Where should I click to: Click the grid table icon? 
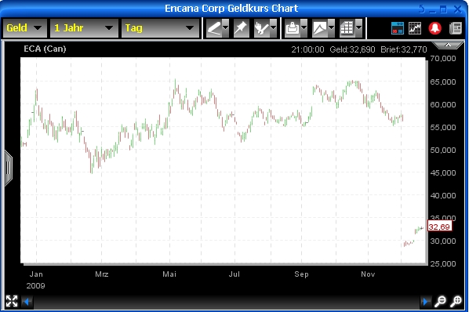(x=347, y=28)
